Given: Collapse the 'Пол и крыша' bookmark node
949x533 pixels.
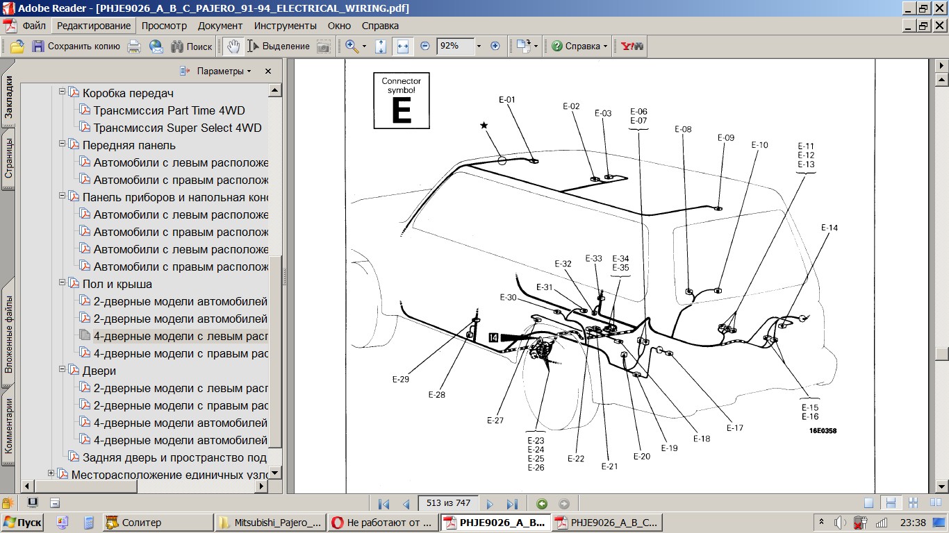Looking at the screenshot, I should click(62, 283).
